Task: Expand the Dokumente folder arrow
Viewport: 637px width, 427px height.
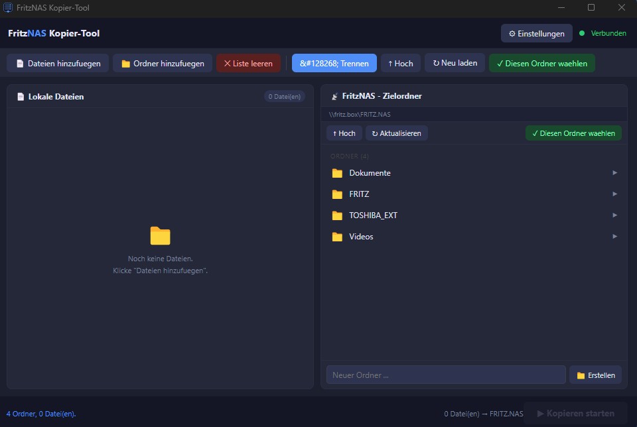Action: pos(614,173)
